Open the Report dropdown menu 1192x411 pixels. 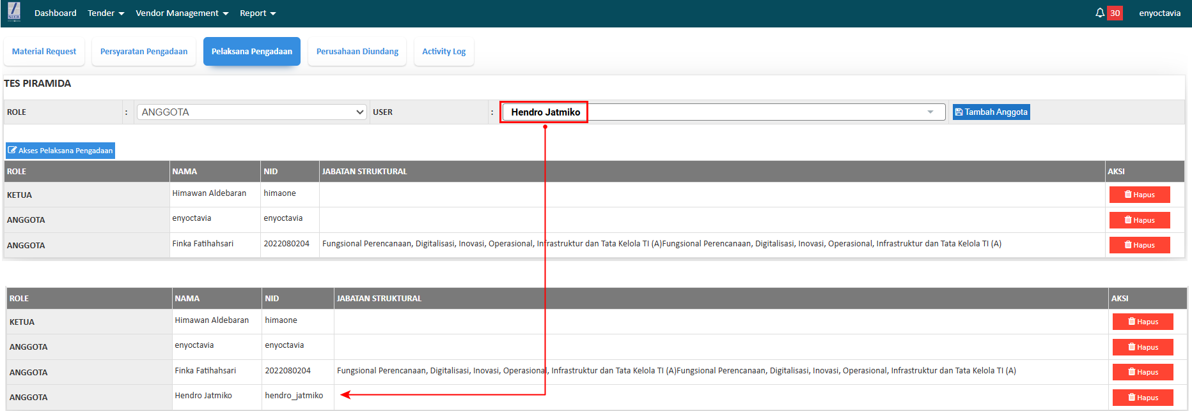point(258,13)
